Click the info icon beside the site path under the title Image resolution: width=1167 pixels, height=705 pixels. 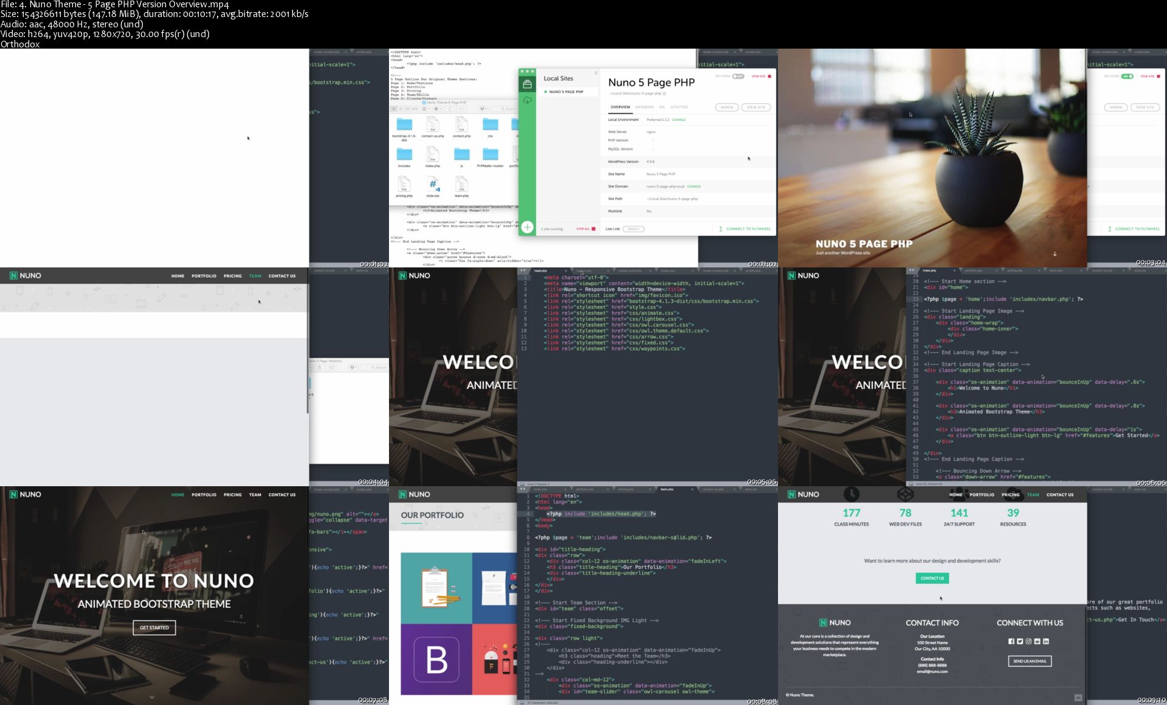click(x=664, y=94)
